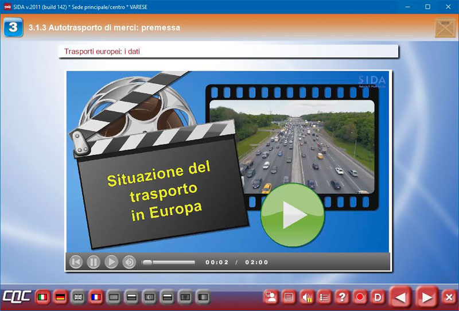Click the greyed-out British flag button
459x311 pixels.
(x=78, y=297)
